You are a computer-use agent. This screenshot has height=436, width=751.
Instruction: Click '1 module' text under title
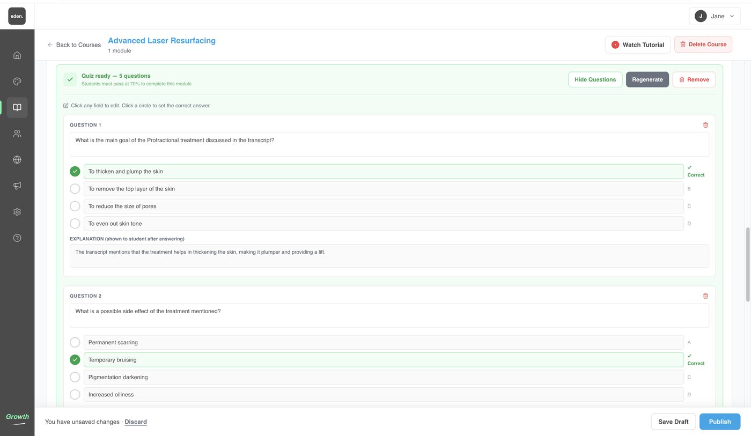(119, 51)
